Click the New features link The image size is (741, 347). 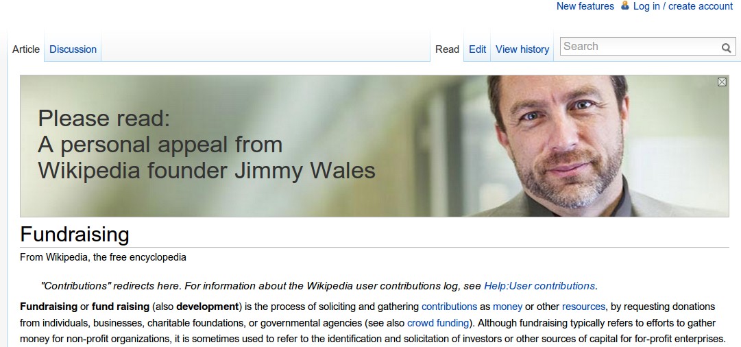(585, 6)
